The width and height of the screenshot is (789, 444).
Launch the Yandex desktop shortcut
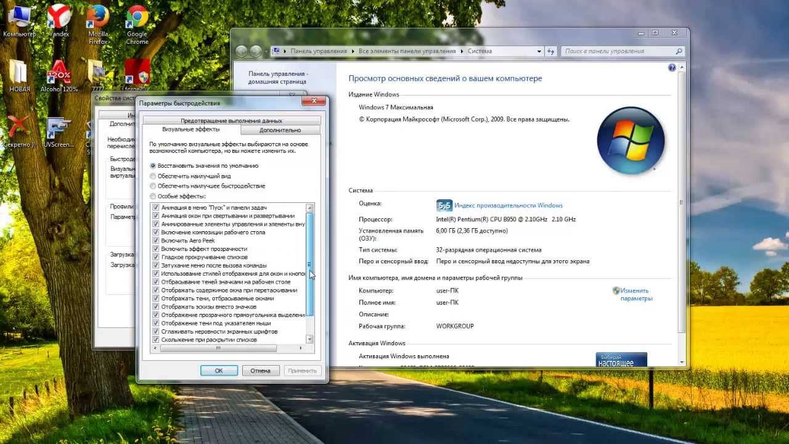point(59,20)
